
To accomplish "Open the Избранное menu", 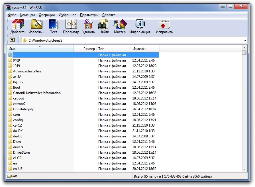I will (x=67, y=15).
